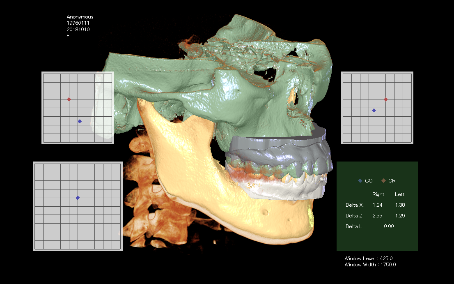Click the brown CR legend diamond
The image size is (454, 284).
[x=384, y=180]
